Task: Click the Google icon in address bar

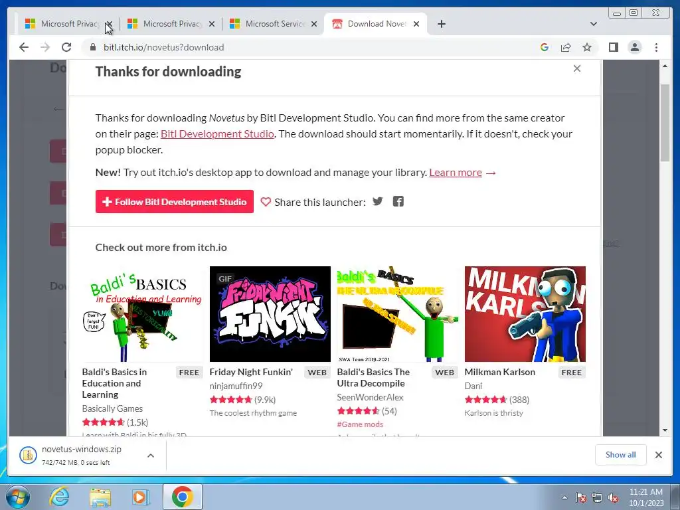Action: pos(545,47)
